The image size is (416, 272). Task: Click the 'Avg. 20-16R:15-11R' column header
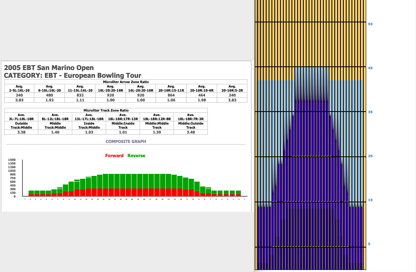[x=171, y=88]
